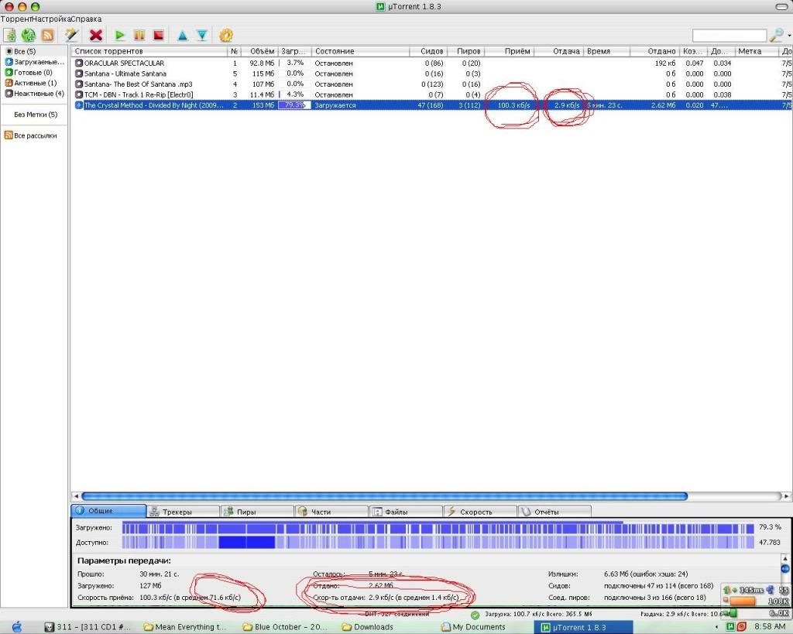Select the Santana - Ultimate Santana torrent
This screenshot has width=793, height=634.
431,74
